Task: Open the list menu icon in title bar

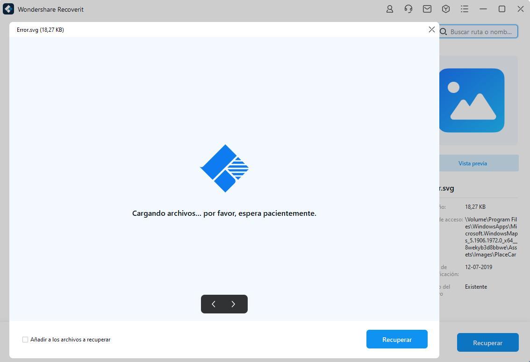Action: pyautogui.click(x=464, y=9)
